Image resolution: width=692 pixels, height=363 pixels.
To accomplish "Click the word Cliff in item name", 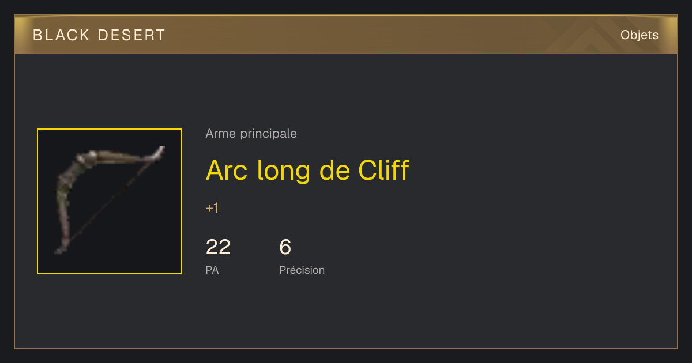I will [383, 171].
